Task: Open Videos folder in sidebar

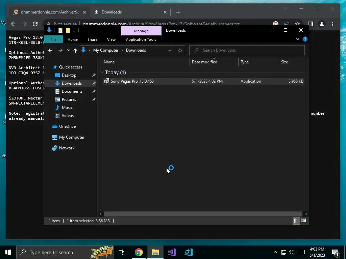Action: pos(68,116)
